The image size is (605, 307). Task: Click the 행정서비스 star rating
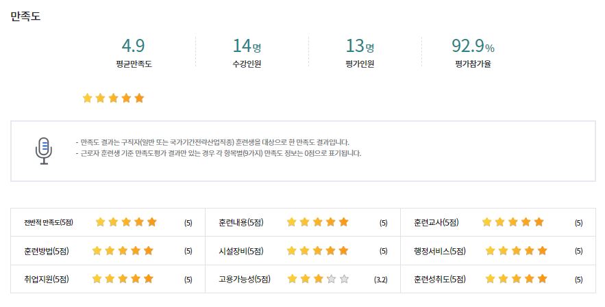click(x=517, y=251)
